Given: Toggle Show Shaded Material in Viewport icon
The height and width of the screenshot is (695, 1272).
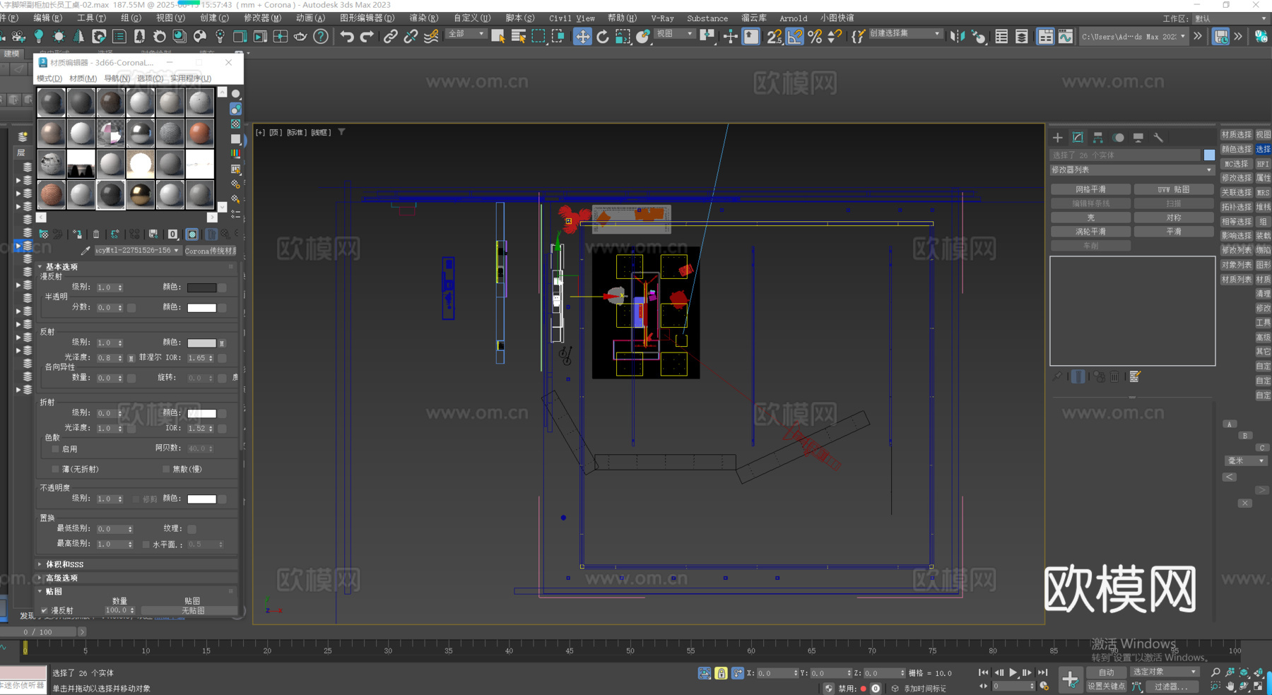Looking at the screenshot, I should (x=192, y=234).
